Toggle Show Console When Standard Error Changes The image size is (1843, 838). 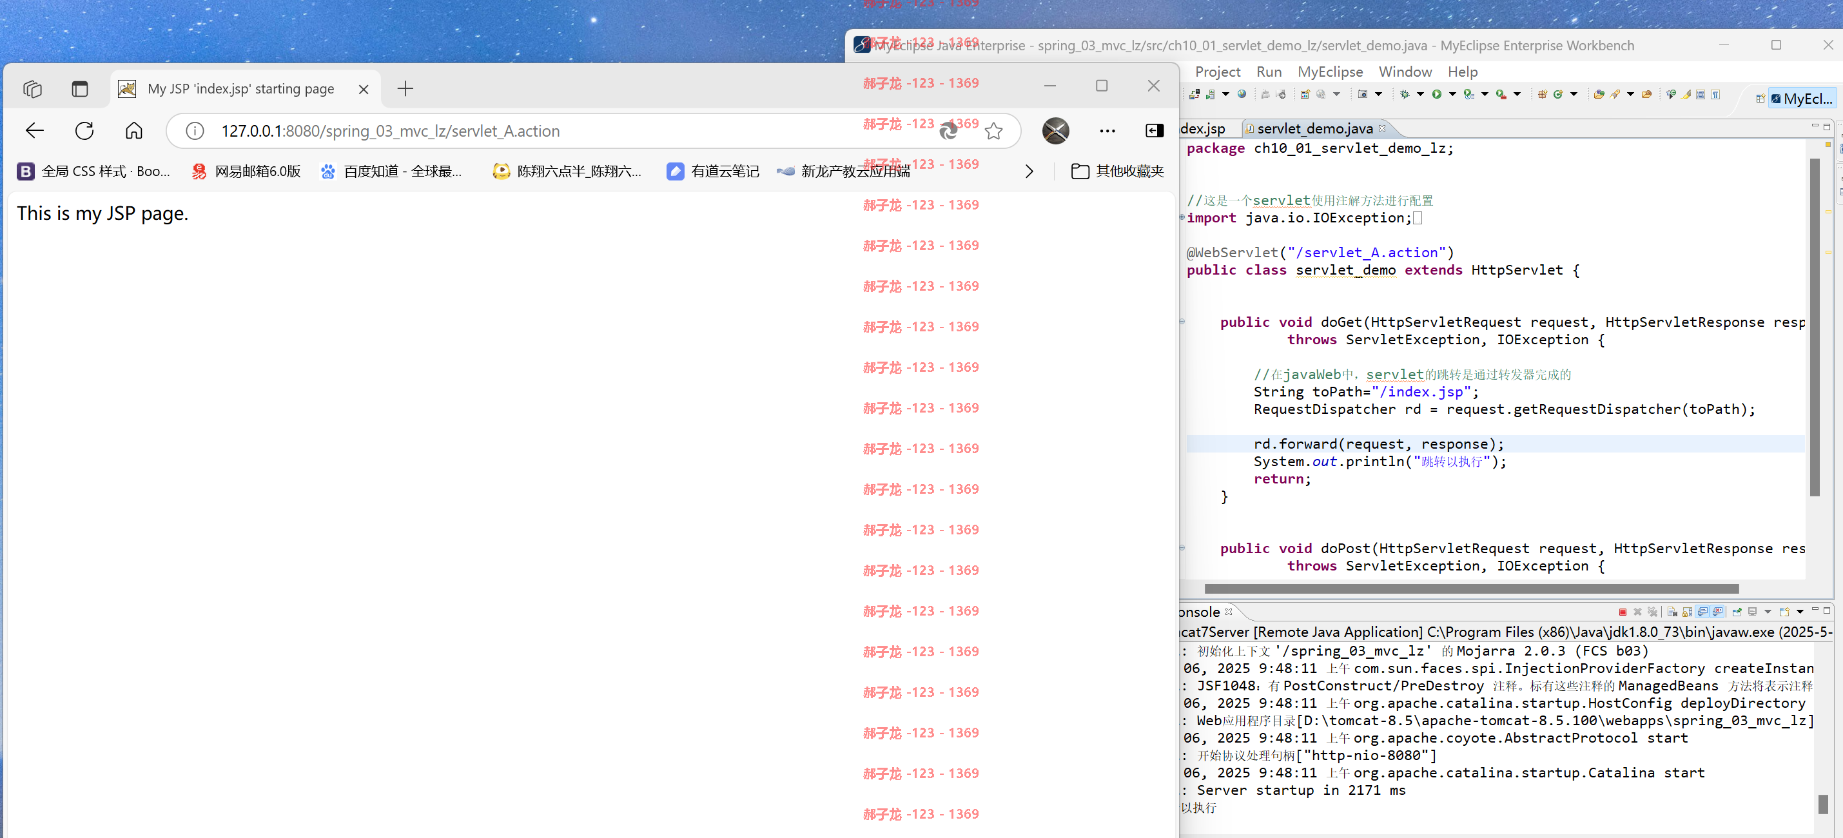(x=1718, y=612)
